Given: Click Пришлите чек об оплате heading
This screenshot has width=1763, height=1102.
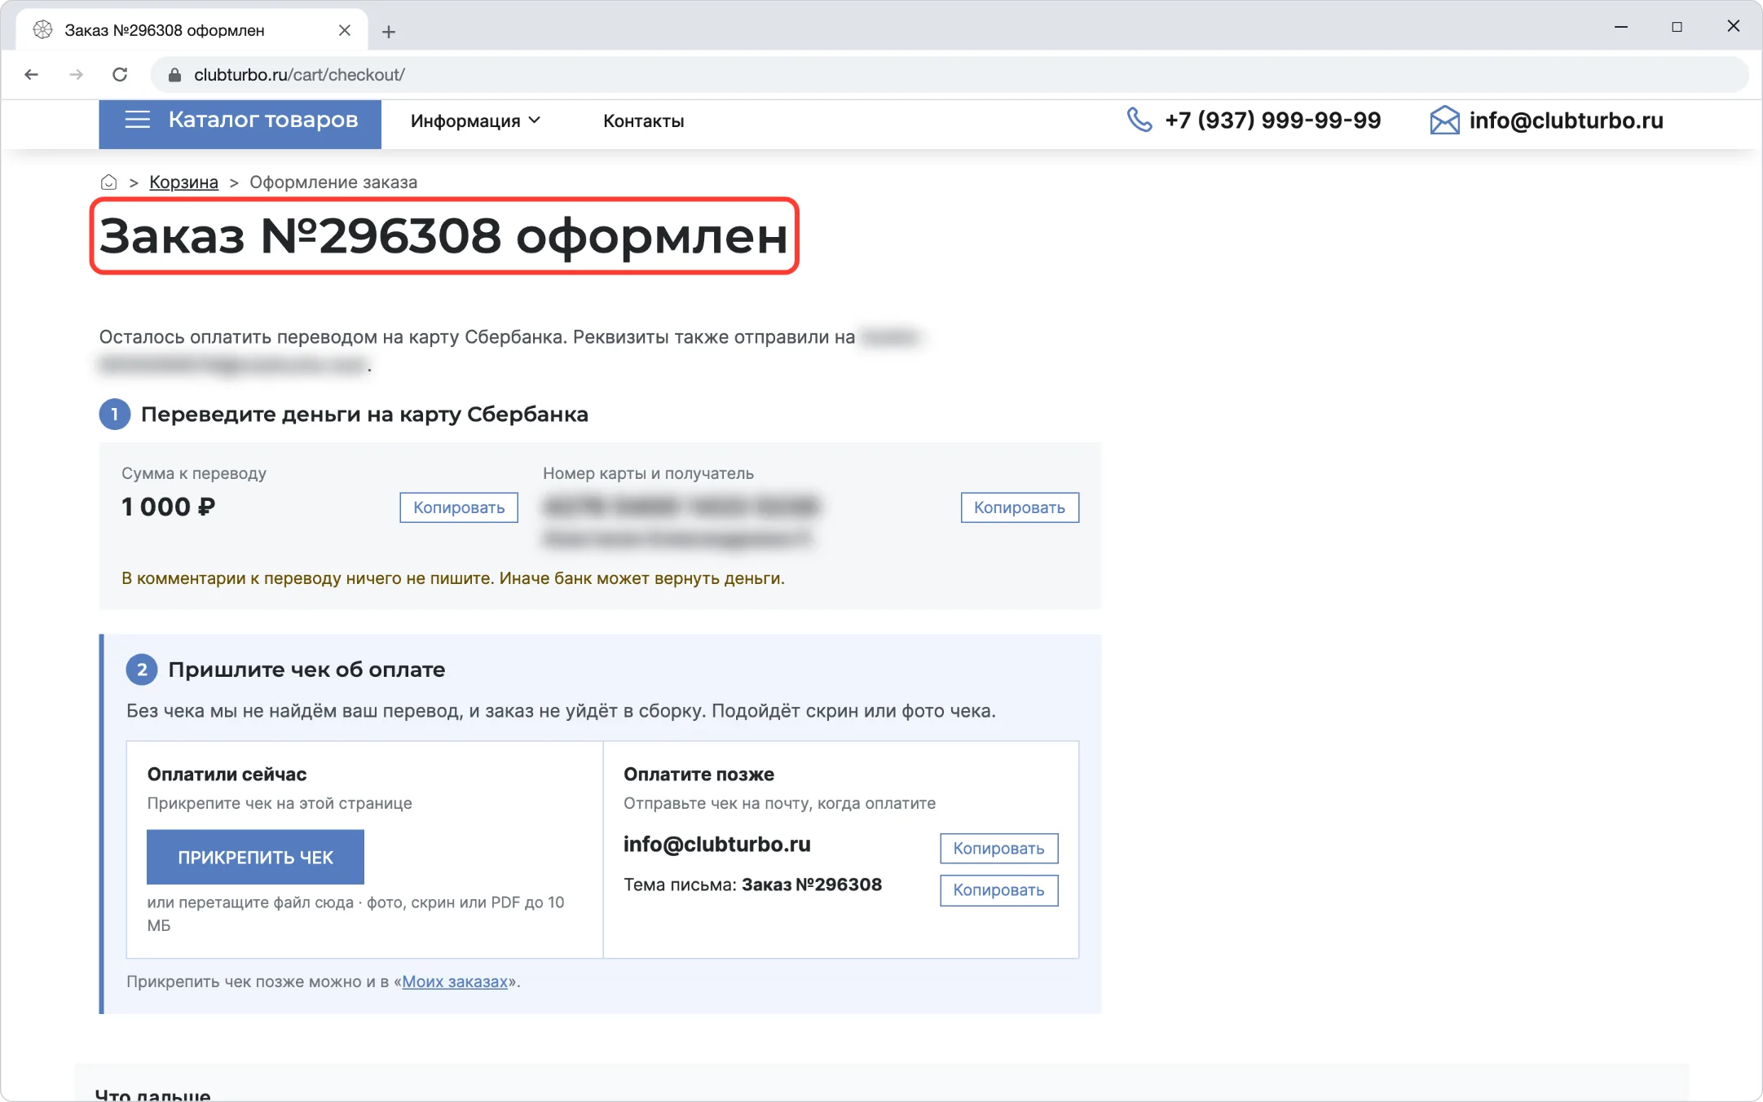Looking at the screenshot, I should [x=306, y=670].
